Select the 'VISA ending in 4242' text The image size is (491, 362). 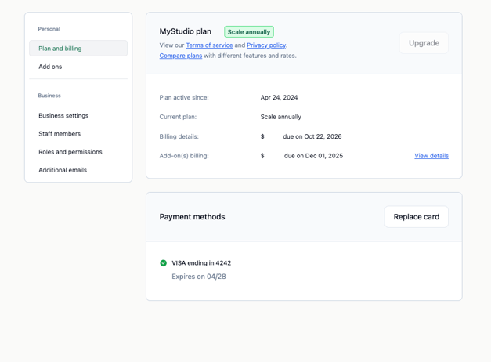(x=201, y=263)
